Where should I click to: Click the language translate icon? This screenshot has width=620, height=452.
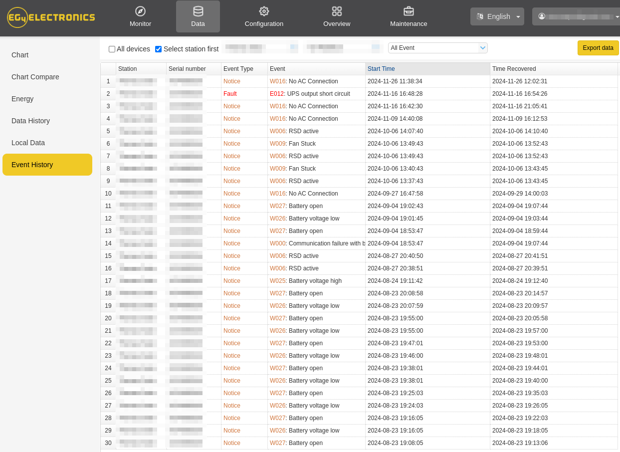[x=480, y=16]
